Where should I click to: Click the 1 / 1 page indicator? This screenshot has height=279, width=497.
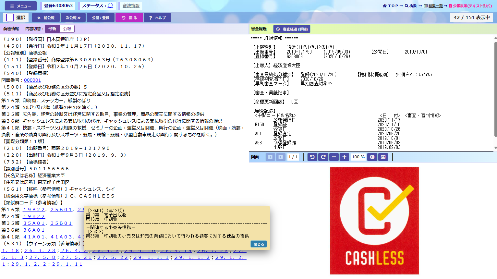(293, 157)
